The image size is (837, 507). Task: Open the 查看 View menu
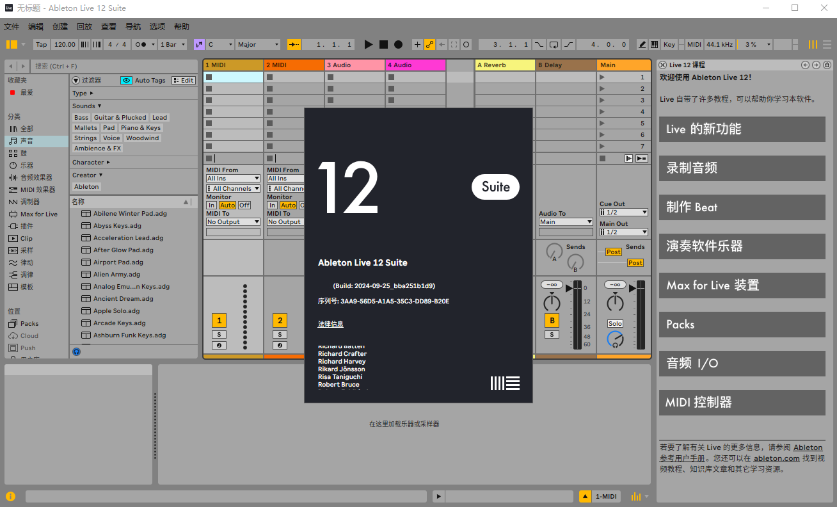[109, 27]
